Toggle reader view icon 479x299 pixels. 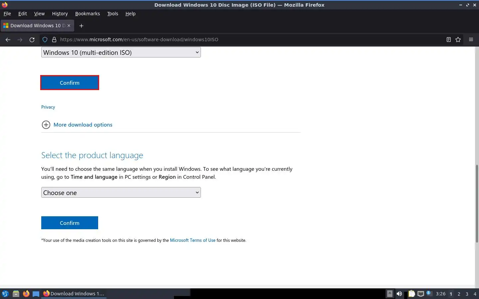[448, 40]
